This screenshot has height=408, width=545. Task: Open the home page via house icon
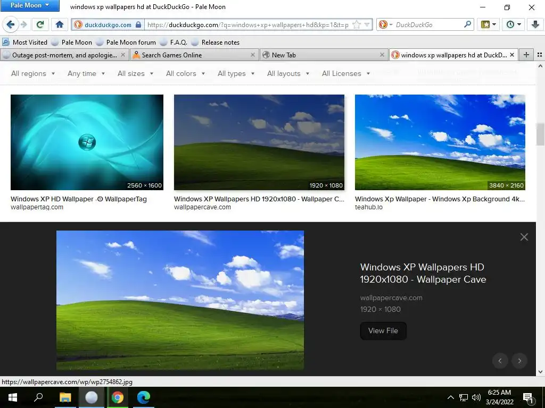click(x=60, y=24)
